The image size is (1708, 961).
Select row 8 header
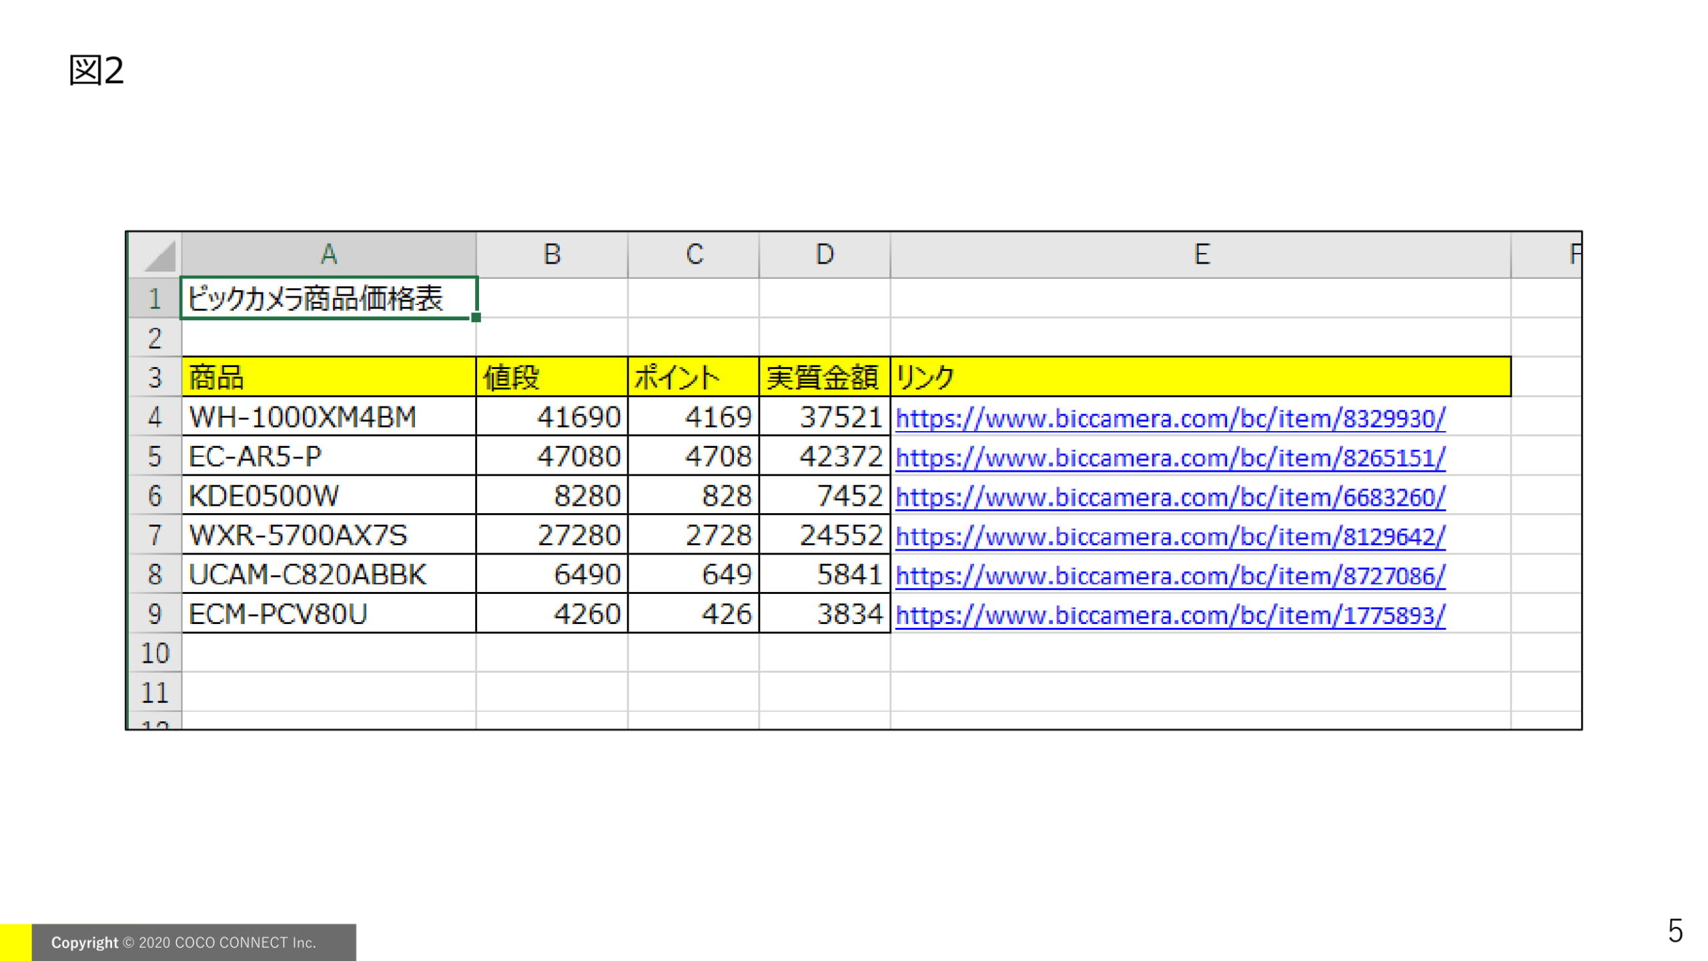click(x=155, y=574)
